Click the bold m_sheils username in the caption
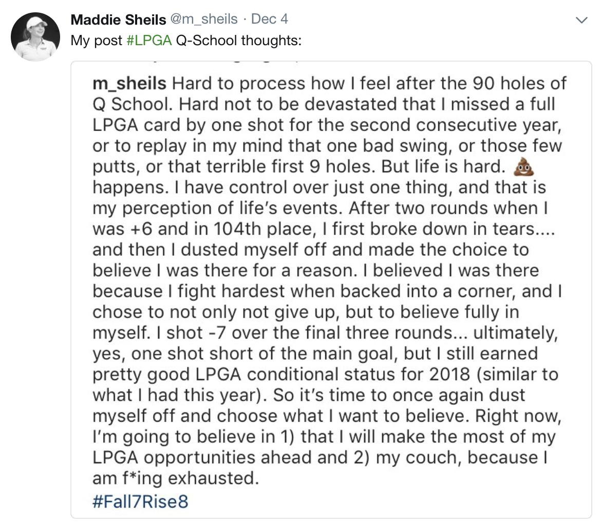The width and height of the screenshot is (601, 525). [129, 84]
